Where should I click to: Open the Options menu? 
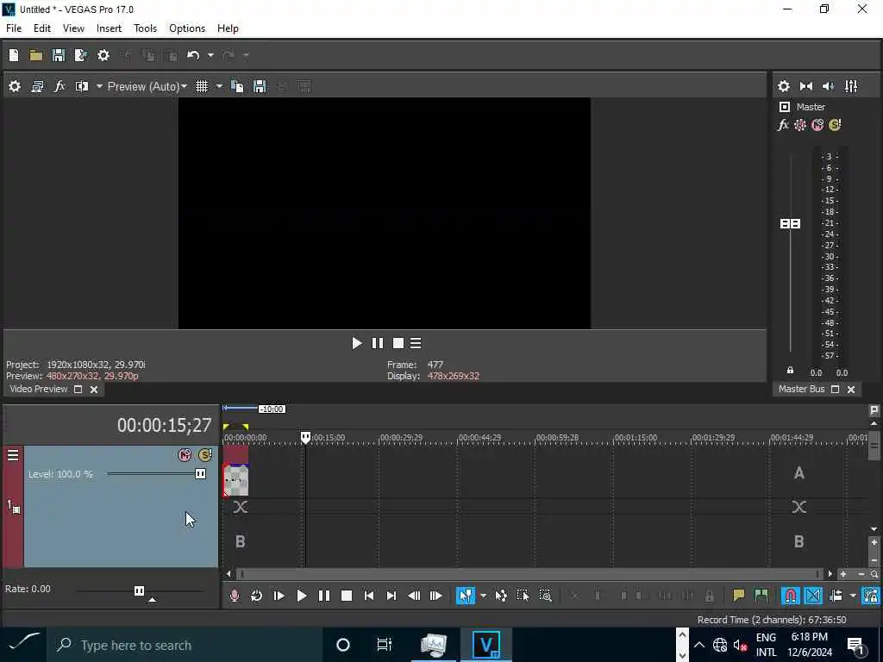[187, 28]
